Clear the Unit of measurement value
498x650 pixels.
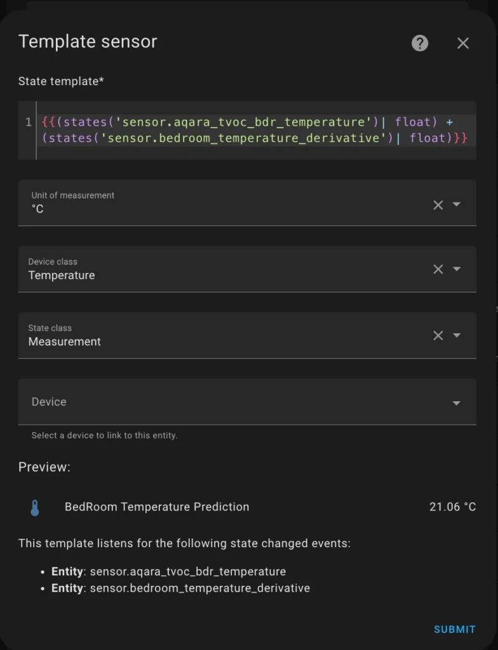click(x=438, y=205)
